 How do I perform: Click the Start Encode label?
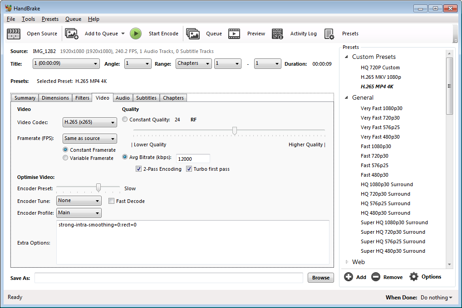163,34
